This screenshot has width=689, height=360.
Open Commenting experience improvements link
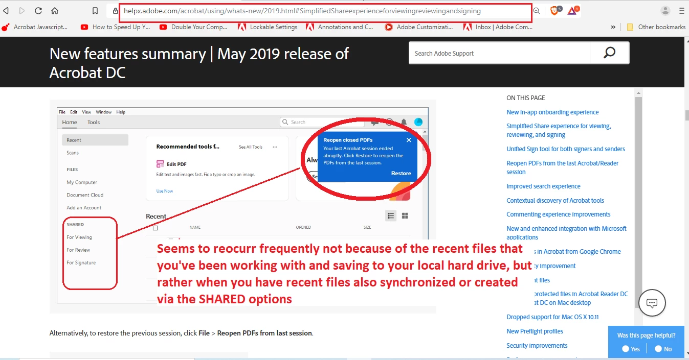click(x=558, y=214)
